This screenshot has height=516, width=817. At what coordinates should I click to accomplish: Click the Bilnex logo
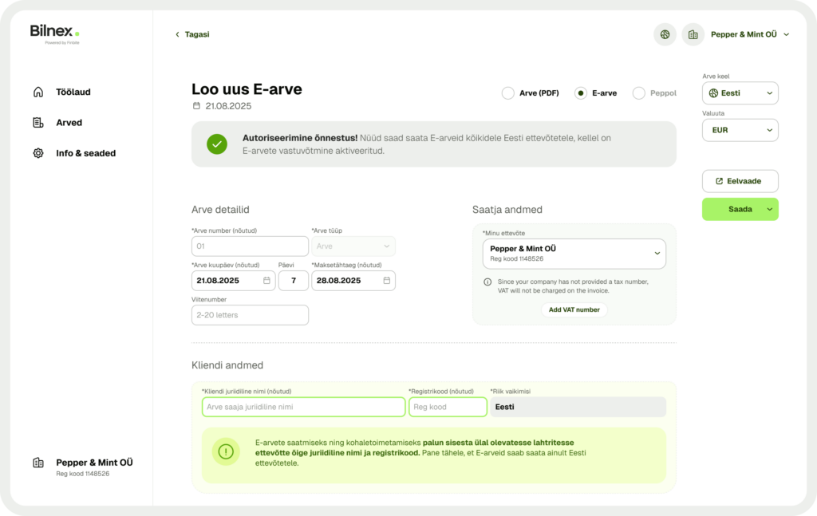[54, 33]
